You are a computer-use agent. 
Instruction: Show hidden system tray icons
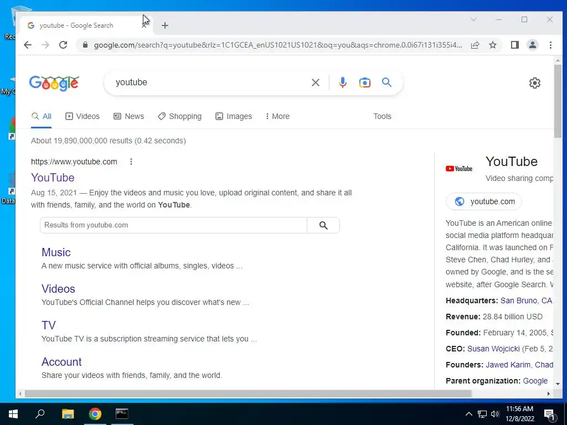tap(468, 414)
